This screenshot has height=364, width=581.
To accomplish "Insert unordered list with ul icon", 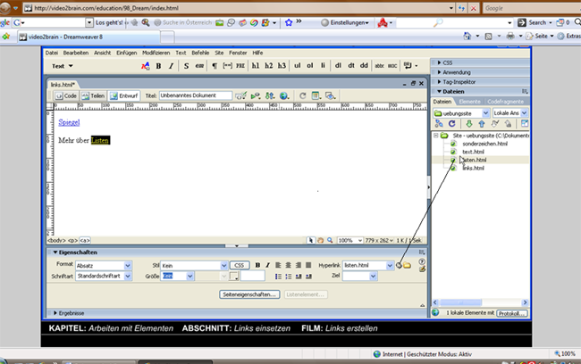I will pyautogui.click(x=297, y=65).
